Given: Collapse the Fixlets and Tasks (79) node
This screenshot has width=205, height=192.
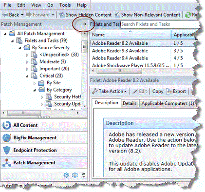Looking at the screenshot, I should coord(13,41).
